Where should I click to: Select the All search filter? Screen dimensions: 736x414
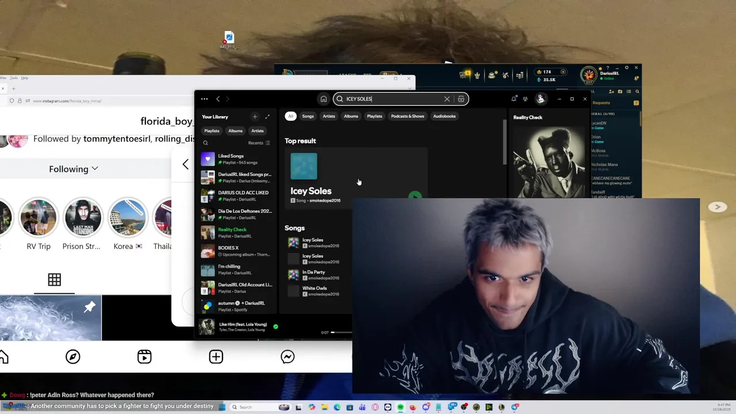290,116
